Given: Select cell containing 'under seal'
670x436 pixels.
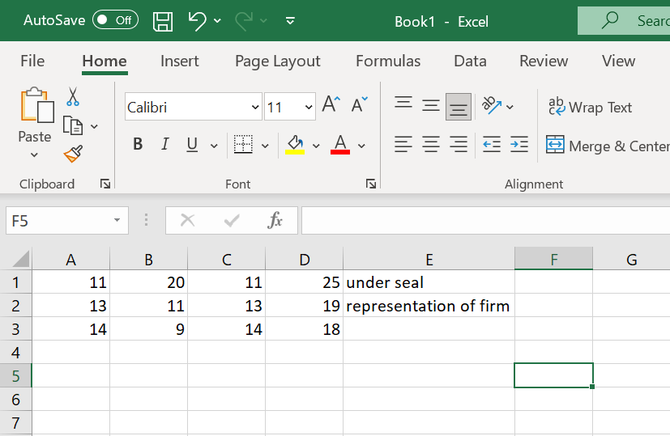Looking at the screenshot, I should pos(429,282).
